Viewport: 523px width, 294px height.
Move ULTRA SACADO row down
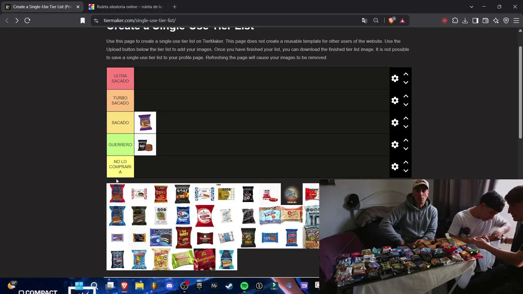[x=406, y=82]
